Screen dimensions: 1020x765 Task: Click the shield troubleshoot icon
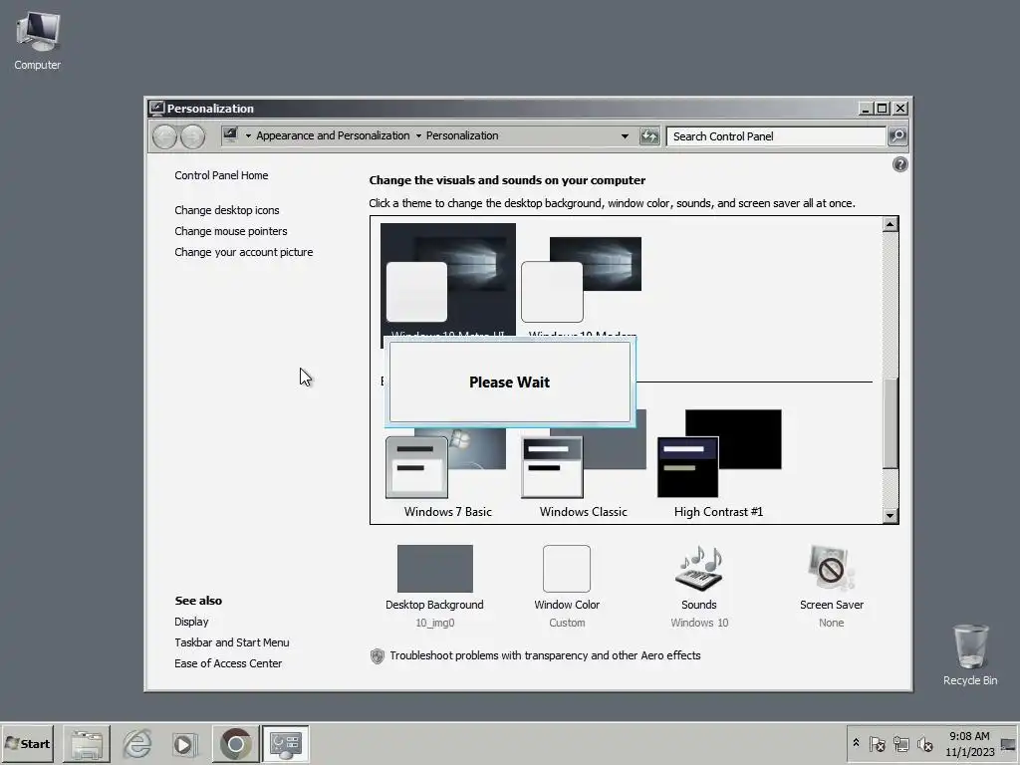tap(378, 655)
